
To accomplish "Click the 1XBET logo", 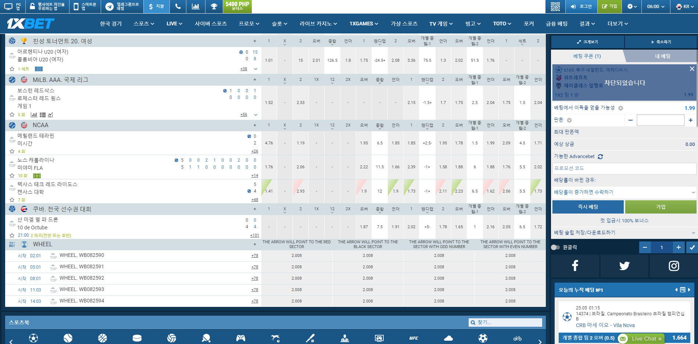I will point(31,24).
